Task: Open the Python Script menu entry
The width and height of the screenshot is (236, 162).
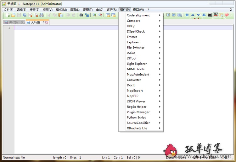Action: click(x=141, y=118)
